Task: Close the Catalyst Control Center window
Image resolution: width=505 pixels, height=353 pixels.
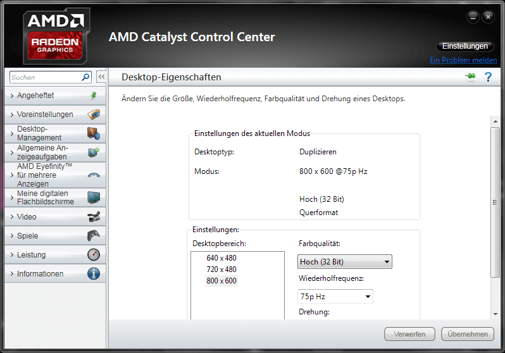Action: tap(489, 16)
